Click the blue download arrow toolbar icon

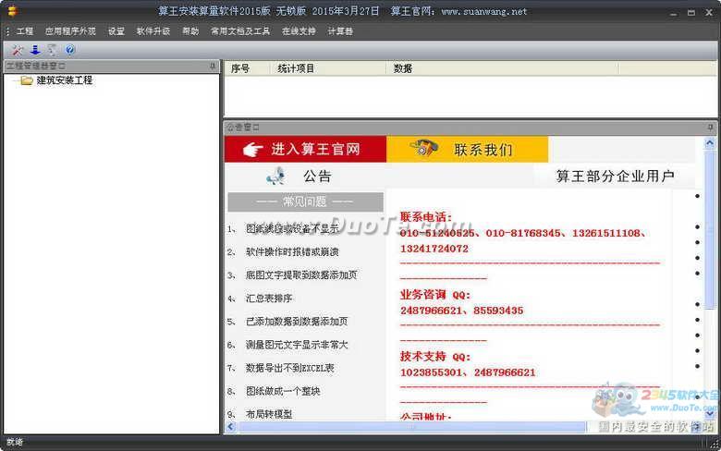(x=35, y=50)
